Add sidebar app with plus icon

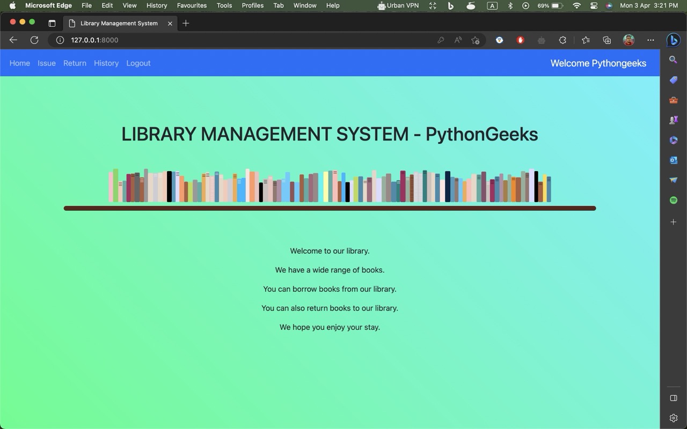click(x=673, y=221)
